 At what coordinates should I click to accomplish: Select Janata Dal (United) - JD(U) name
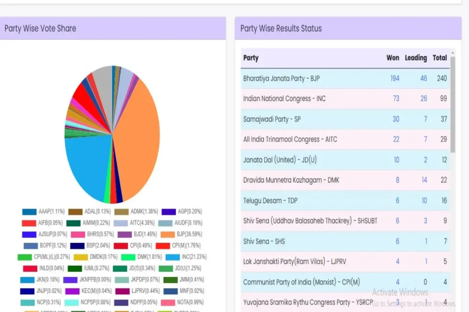(x=280, y=160)
